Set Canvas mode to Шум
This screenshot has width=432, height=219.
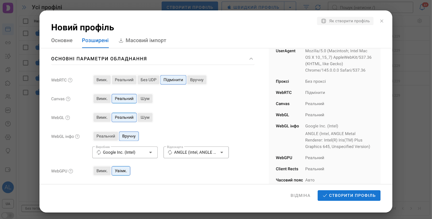click(145, 99)
